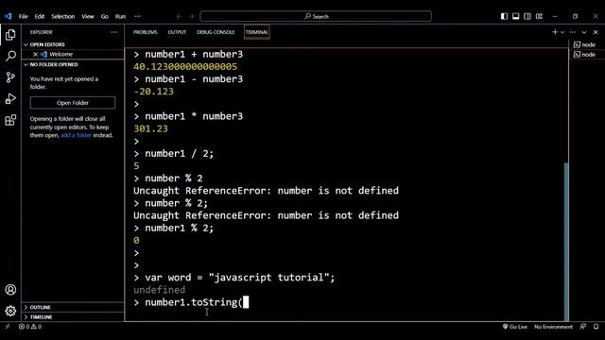Toggle primary side bar layout icon
Image resolution: width=605 pixels, height=340 pixels.
[504, 16]
